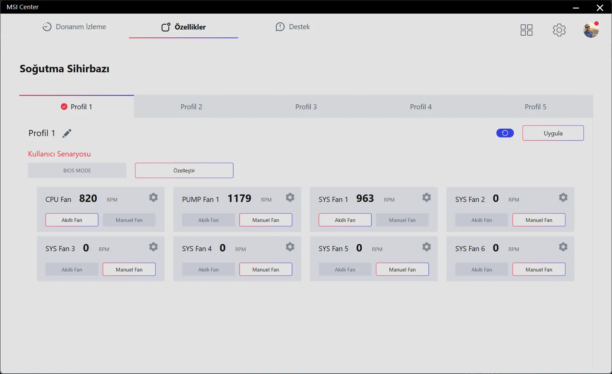Minimize the MSI Center window
612x374 pixels.
576,7
